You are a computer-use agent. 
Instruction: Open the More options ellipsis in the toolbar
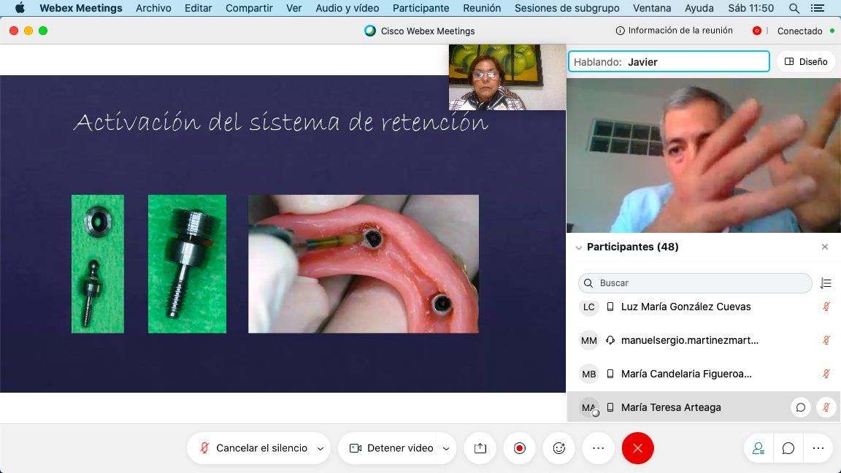pyautogui.click(x=598, y=448)
